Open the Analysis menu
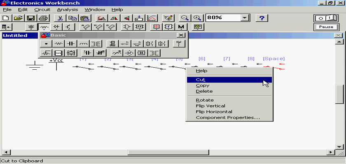 click(68, 10)
